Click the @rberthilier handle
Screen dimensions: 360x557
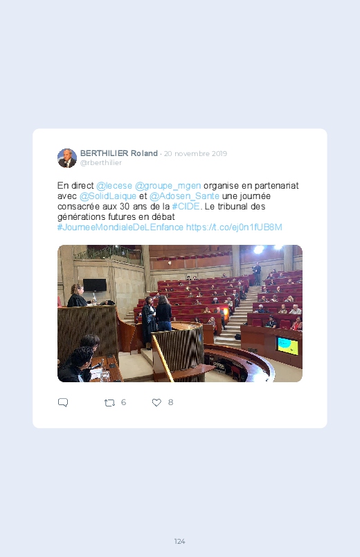[100, 163]
